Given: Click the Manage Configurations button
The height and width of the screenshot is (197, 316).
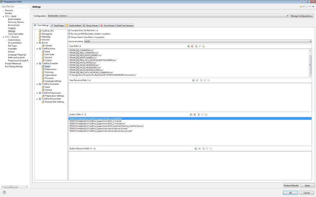Looking at the screenshot, I should (302, 16).
